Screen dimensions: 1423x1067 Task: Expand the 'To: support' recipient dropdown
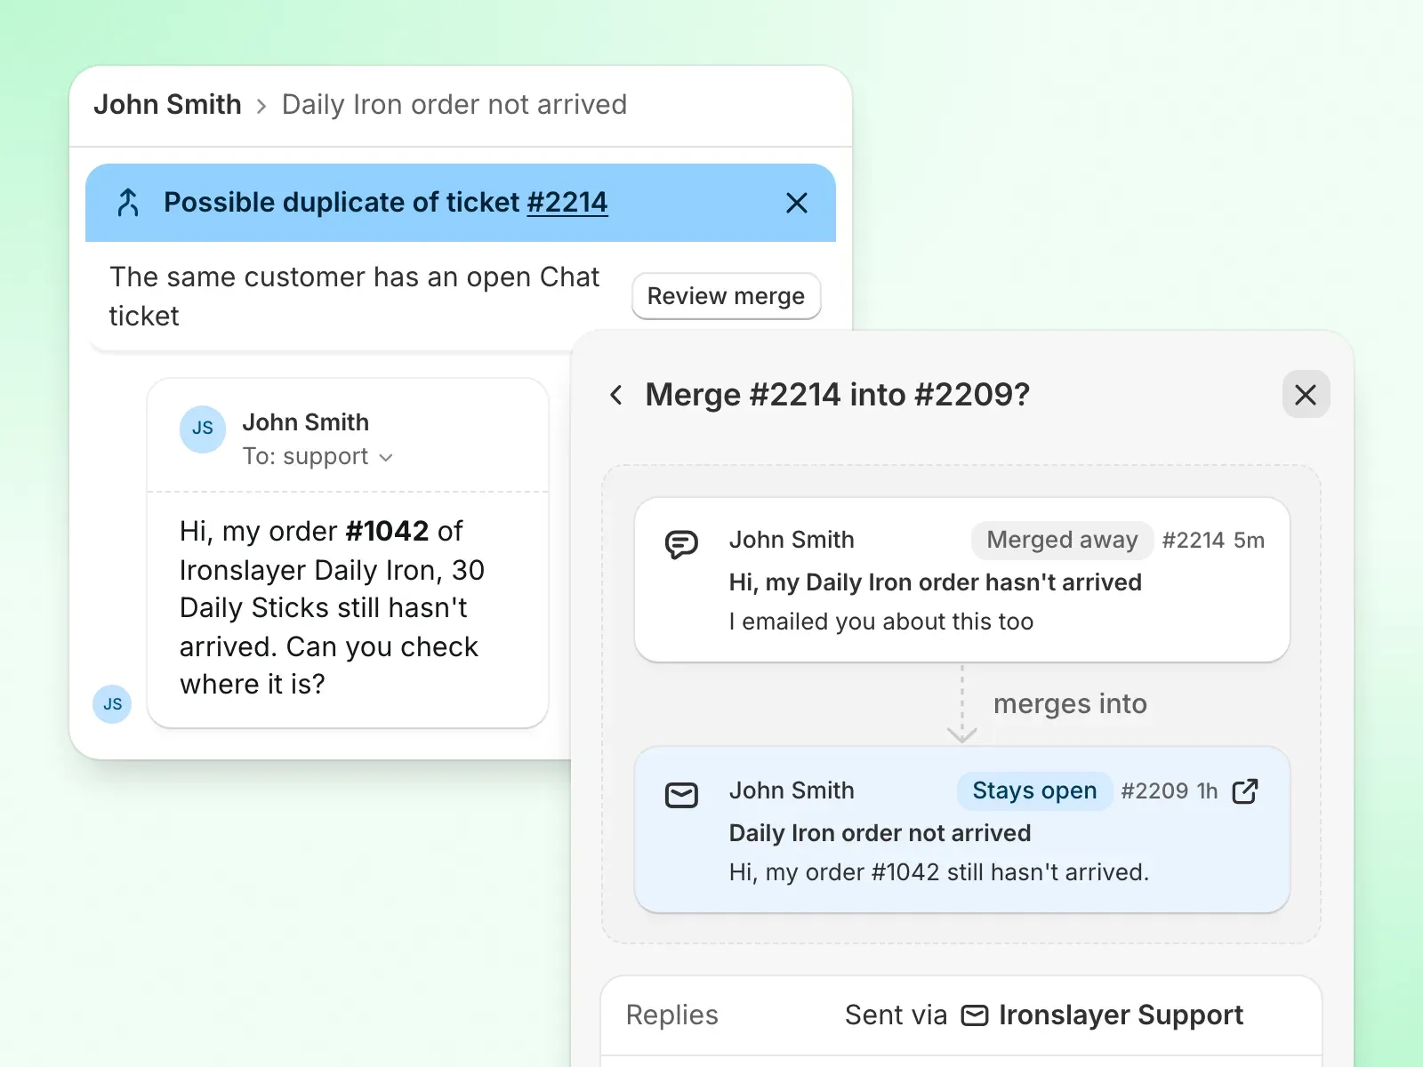click(x=318, y=457)
